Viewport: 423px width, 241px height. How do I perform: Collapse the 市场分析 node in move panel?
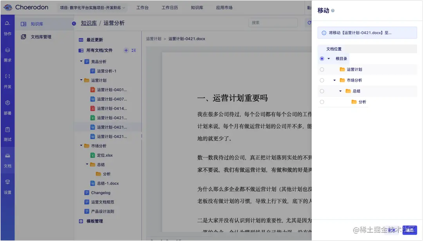334,80
